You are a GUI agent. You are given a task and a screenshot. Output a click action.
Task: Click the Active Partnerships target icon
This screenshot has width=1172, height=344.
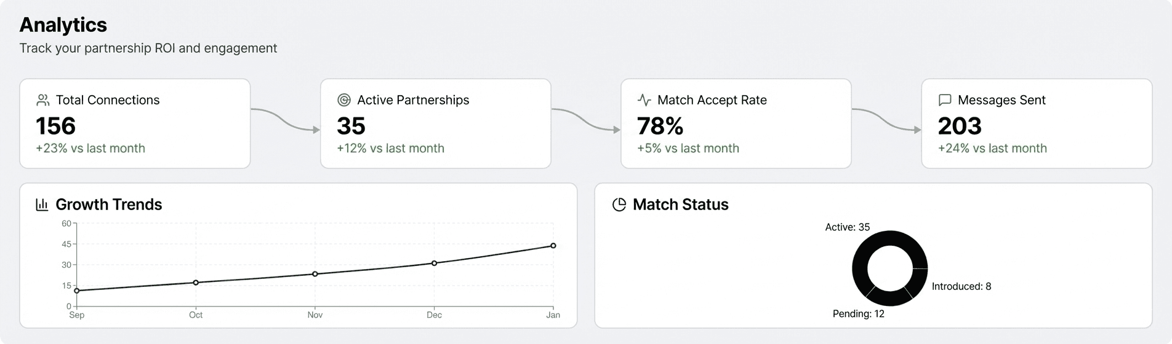click(344, 100)
